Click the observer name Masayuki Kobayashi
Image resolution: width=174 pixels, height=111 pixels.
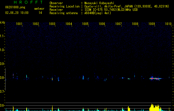pyautogui.click(x=99, y=3)
